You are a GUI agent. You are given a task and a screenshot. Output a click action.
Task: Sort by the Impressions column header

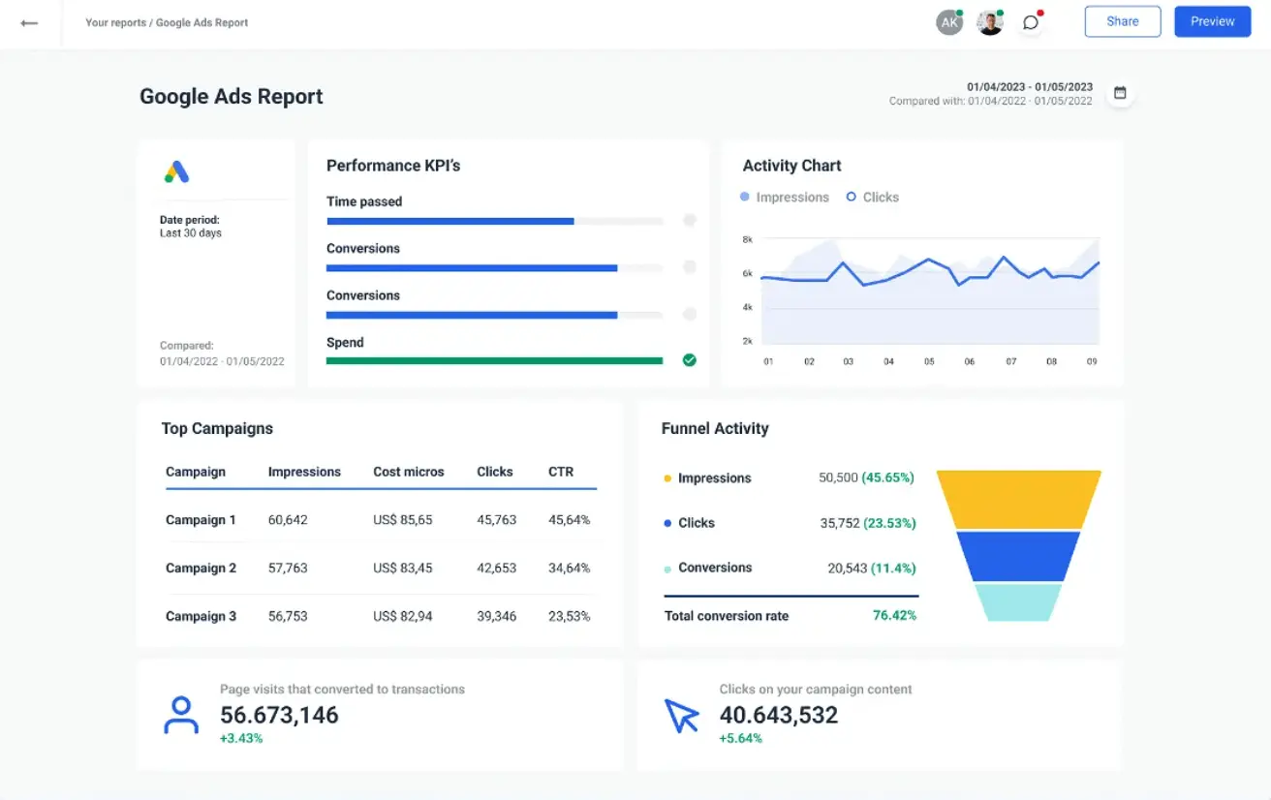[304, 472]
